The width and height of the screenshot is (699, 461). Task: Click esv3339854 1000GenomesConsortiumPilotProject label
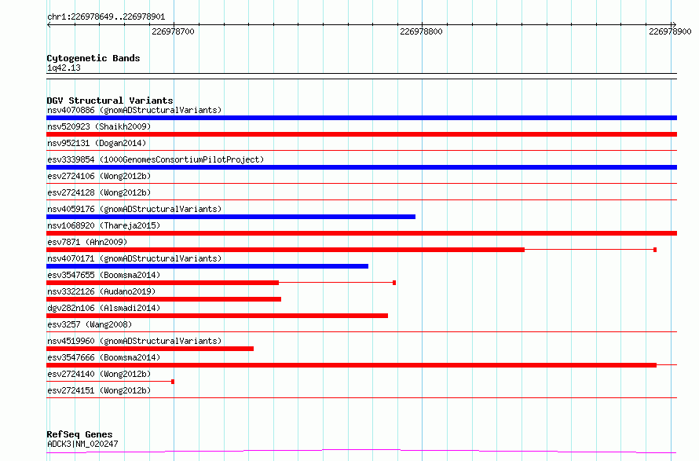(156, 159)
